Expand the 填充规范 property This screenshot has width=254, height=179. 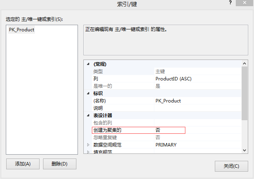click(x=88, y=152)
